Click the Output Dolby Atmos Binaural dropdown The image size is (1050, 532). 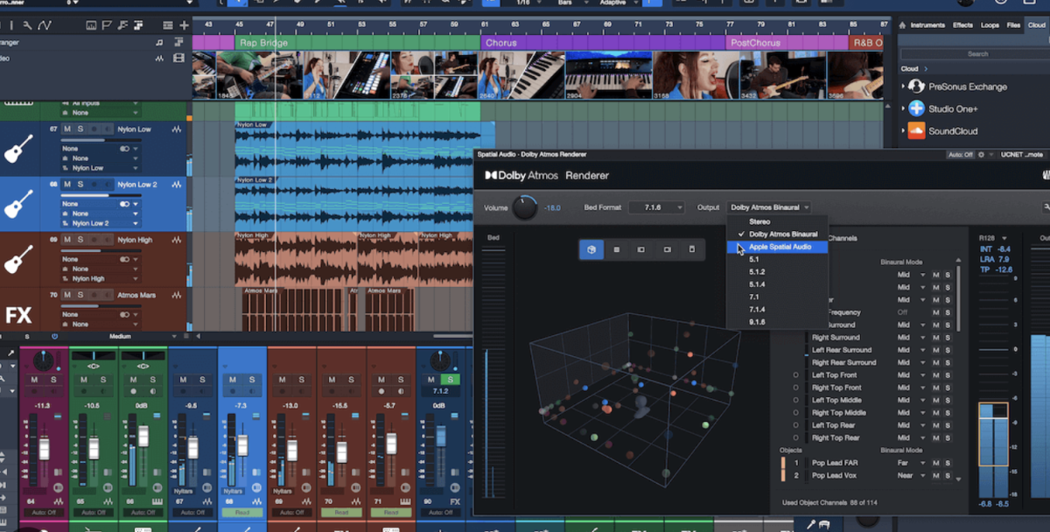tap(769, 207)
